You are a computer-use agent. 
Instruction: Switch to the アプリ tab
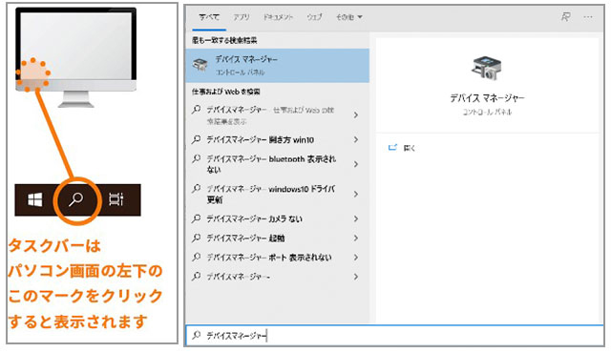pyautogui.click(x=242, y=17)
